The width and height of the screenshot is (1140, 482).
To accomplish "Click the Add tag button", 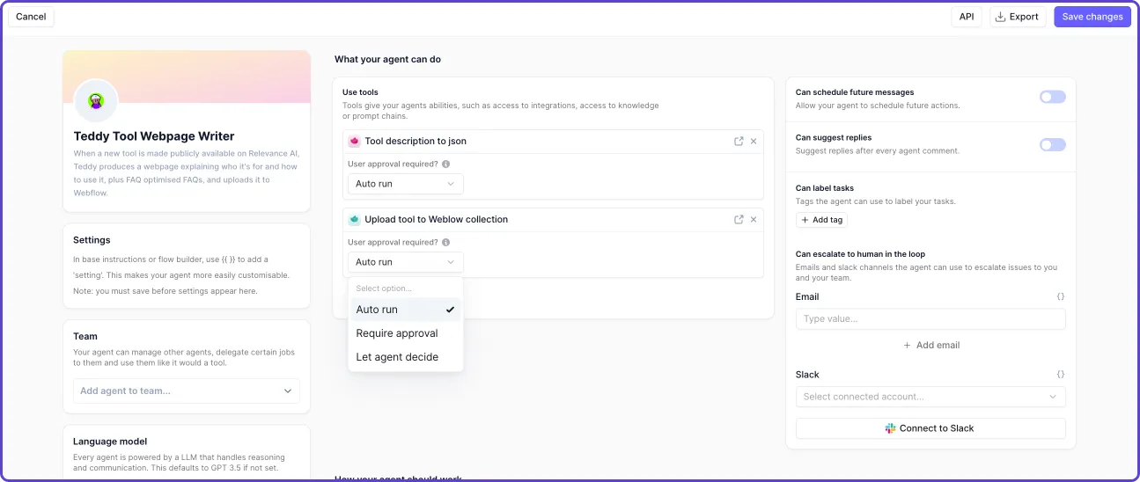I will (x=821, y=220).
